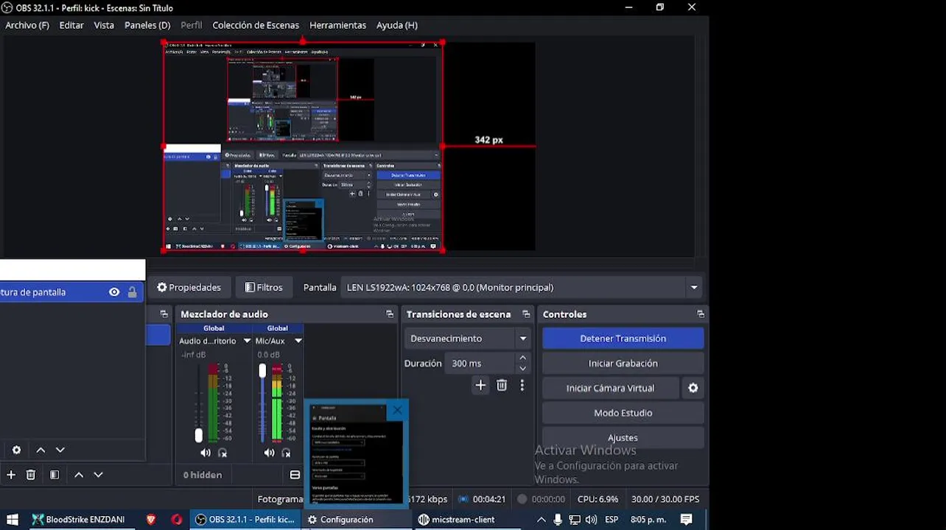
Task: Increase transition duration with up arrow
Action: 523,358
